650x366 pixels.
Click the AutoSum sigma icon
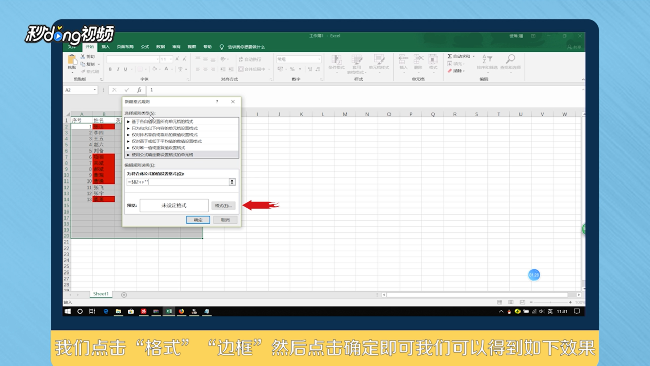450,56
